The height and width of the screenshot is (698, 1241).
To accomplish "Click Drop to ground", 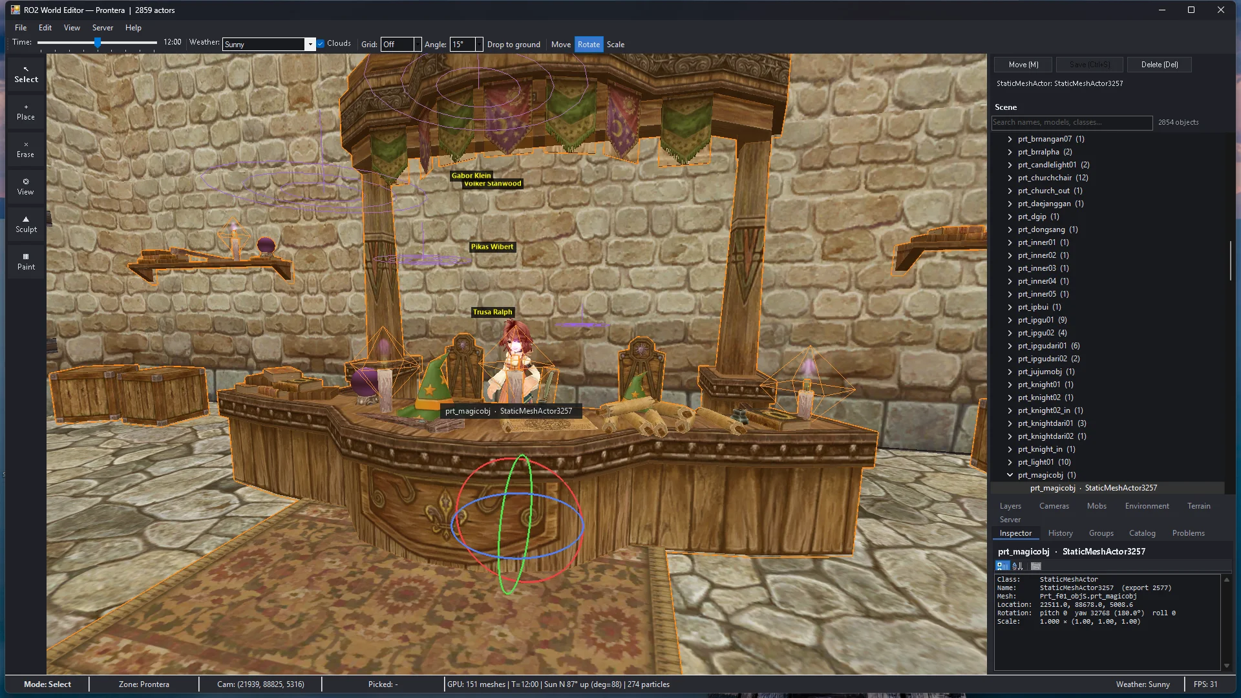I will click(x=513, y=45).
